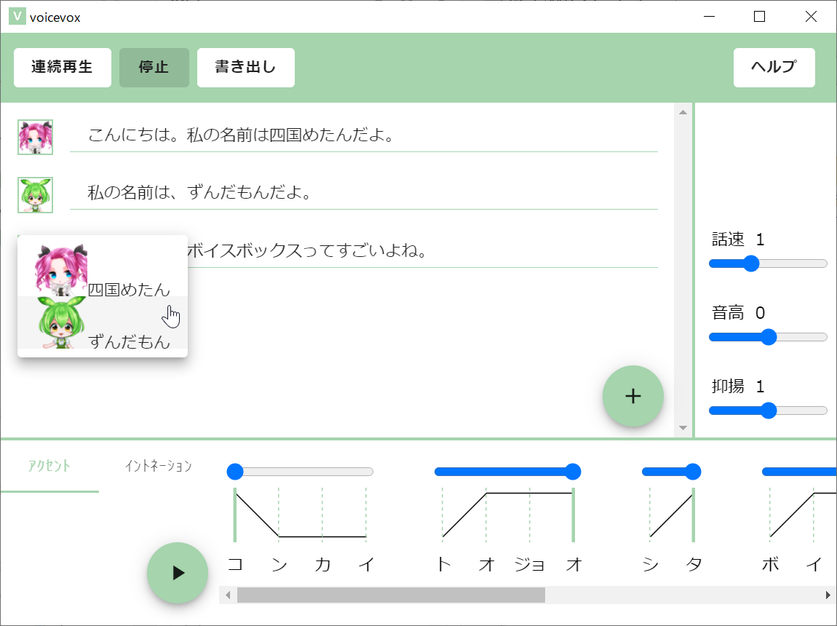Close the voicevox window
Image resolution: width=837 pixels, height=626 pixels.
pos(811,17)
